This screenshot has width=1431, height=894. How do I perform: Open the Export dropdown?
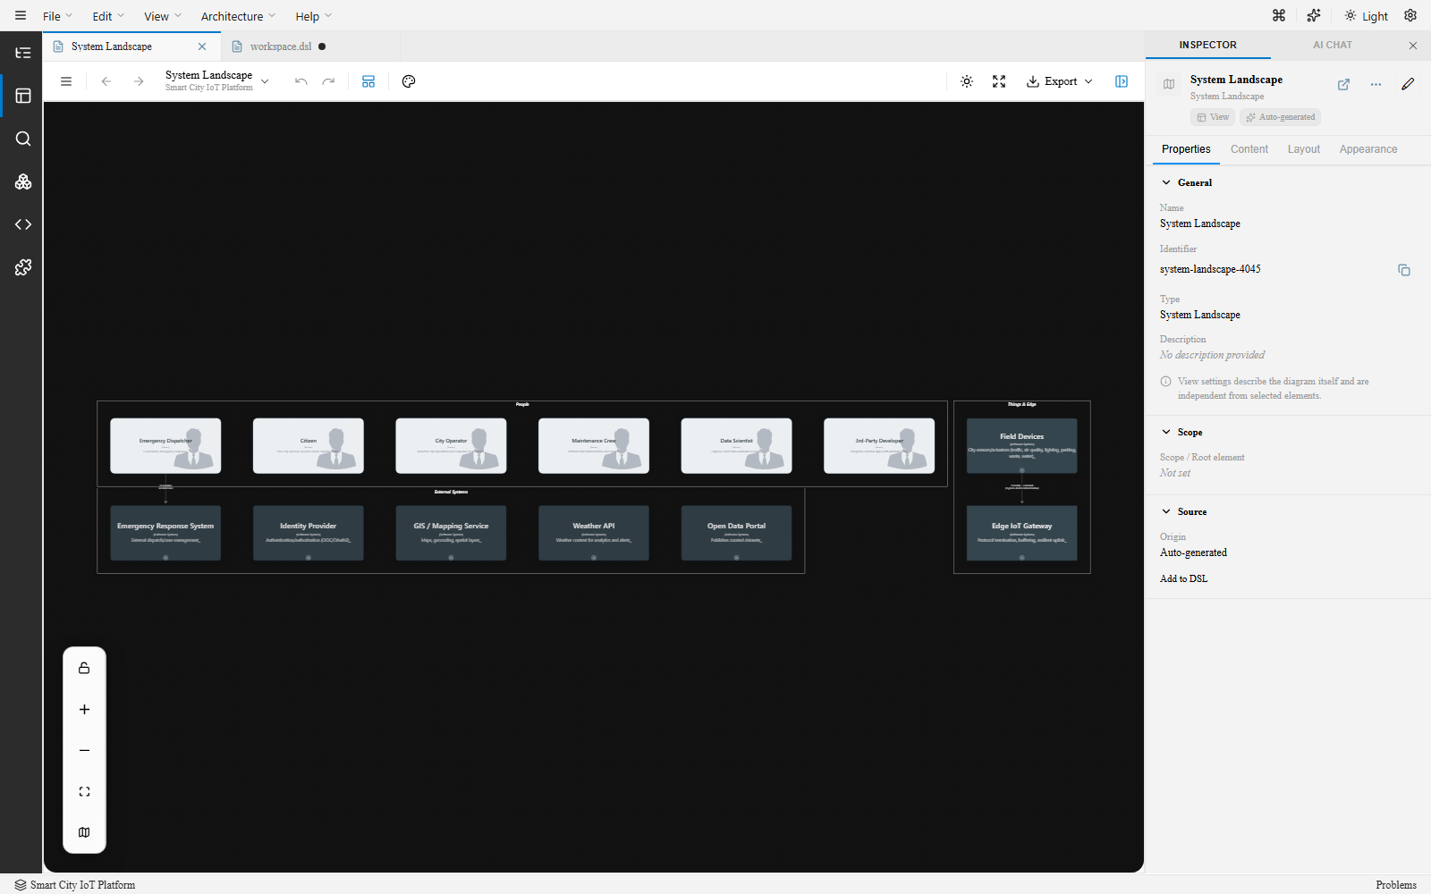pyautogui.click(x=1060, y=81)
